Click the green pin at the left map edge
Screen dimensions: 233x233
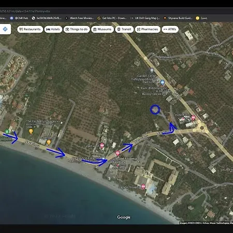pyautogui.click(x=7, y=132)
